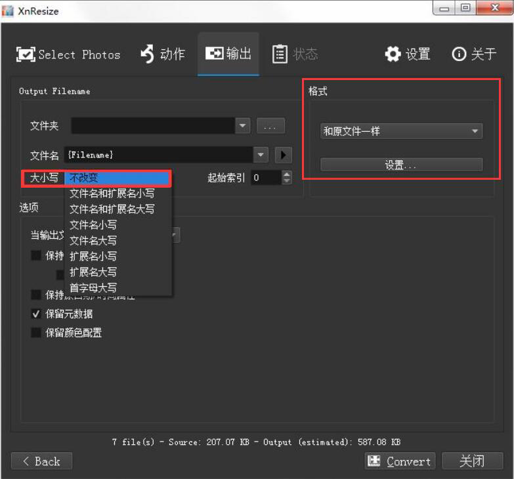Choose 扩展名大写 option
514x479 pixels.
118,272
